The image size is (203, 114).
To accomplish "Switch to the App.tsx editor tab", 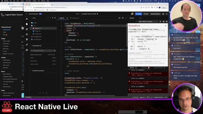I will click(x=62, y=18).
